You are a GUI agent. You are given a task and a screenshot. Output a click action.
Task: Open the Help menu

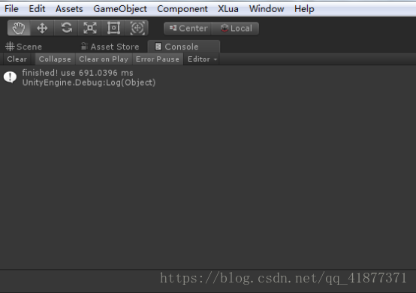[x=304, y=9]
